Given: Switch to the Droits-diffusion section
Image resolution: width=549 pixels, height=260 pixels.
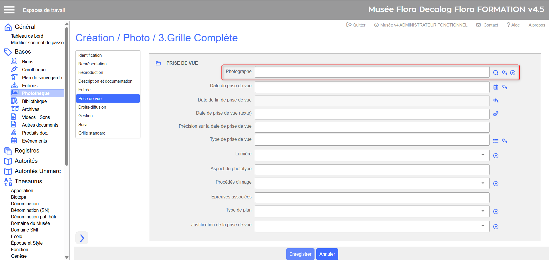Looking at the screenshot, I should [92, 107].
